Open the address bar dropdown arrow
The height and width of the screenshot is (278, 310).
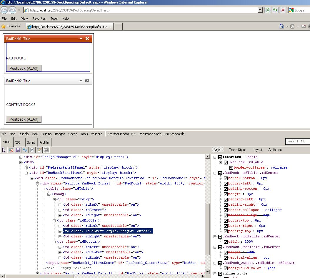coord(260,10)
